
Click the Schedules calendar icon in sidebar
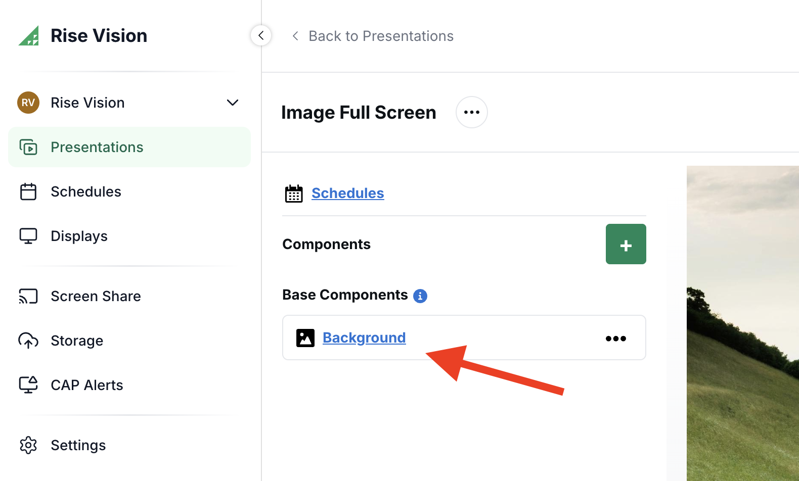28,191
